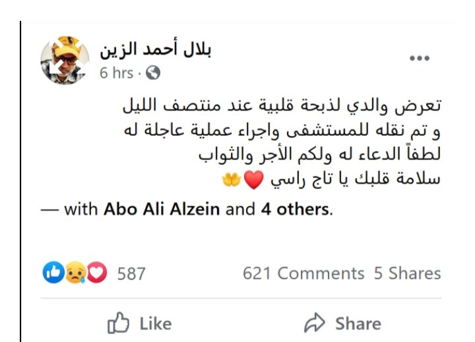Open tagged profile Abo Ali Alzein
This screenshot has height=342, width=475.
coord(162,209)
